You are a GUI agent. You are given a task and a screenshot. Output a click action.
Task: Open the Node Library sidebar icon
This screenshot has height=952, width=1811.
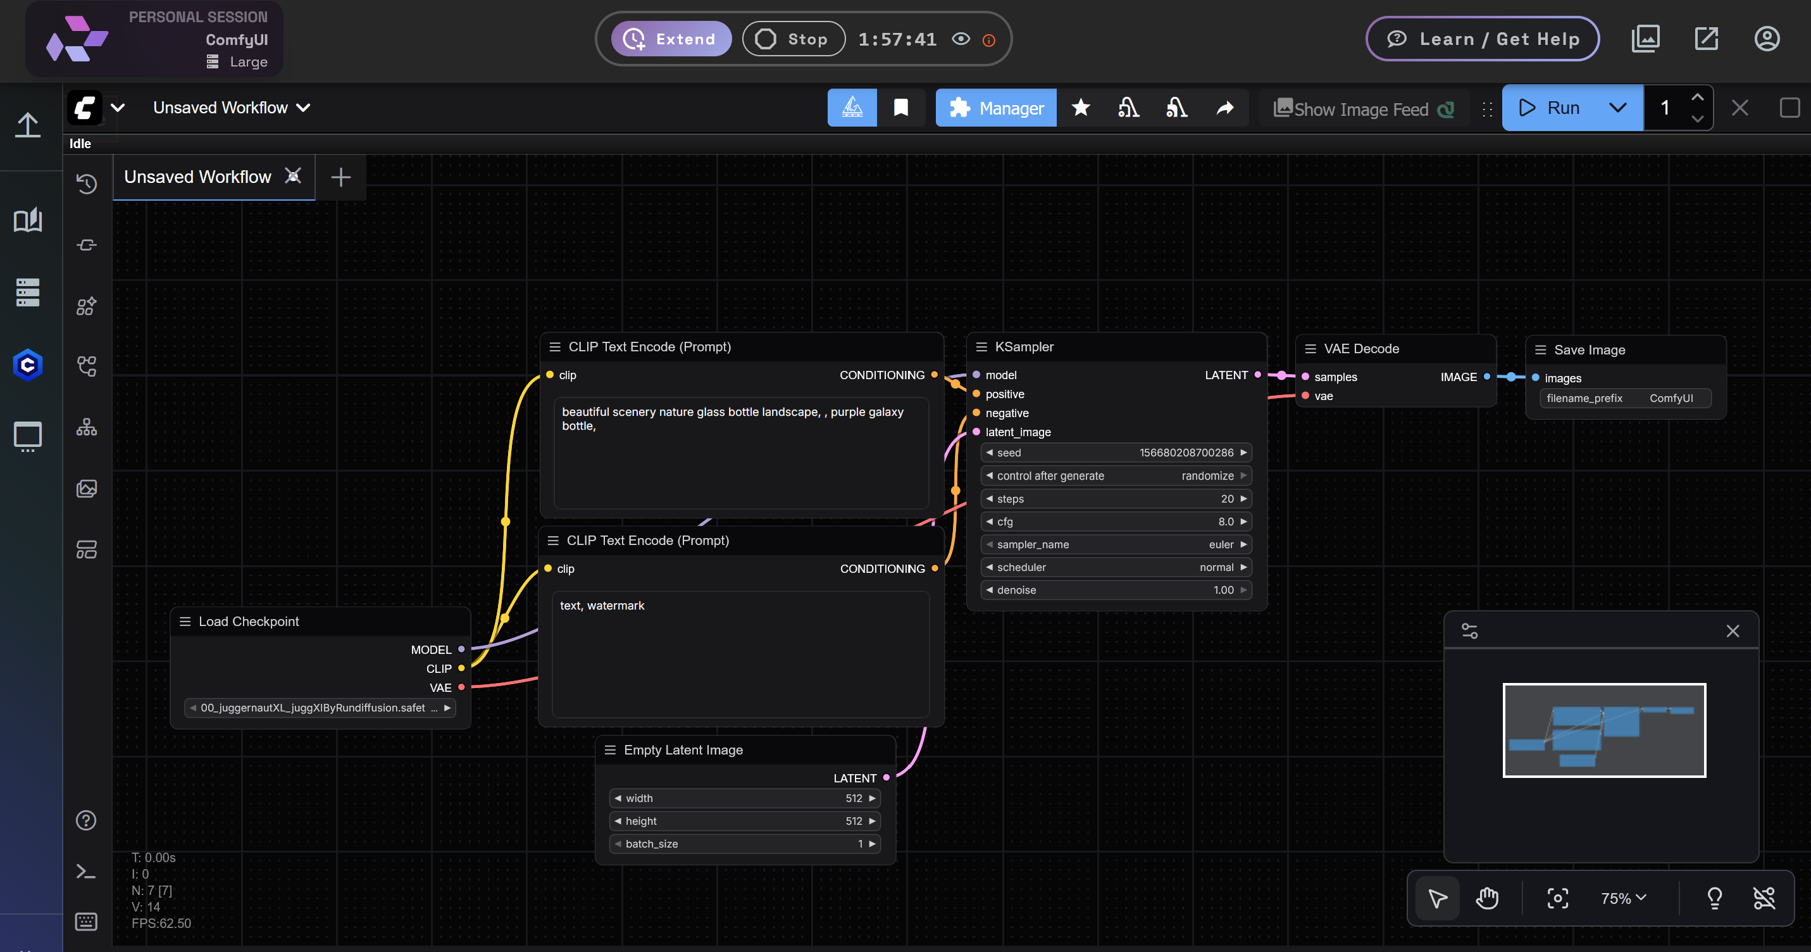86,306
